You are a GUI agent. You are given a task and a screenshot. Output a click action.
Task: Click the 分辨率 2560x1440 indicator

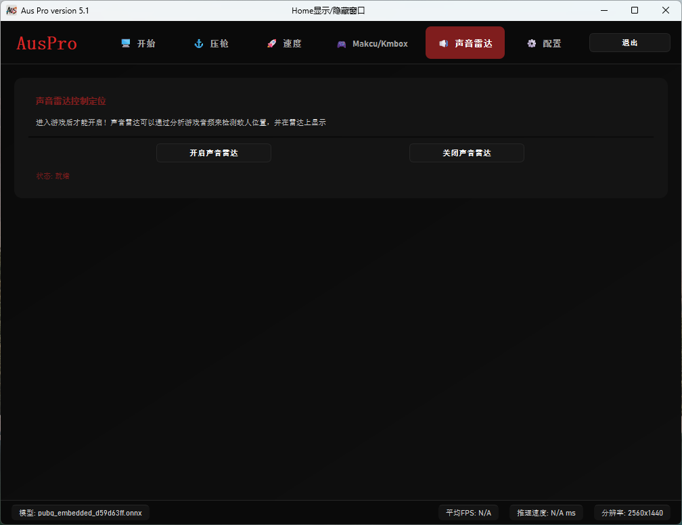(632, 513)
